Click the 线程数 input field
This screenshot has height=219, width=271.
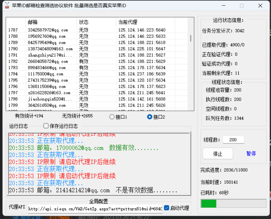pos(233,140)
